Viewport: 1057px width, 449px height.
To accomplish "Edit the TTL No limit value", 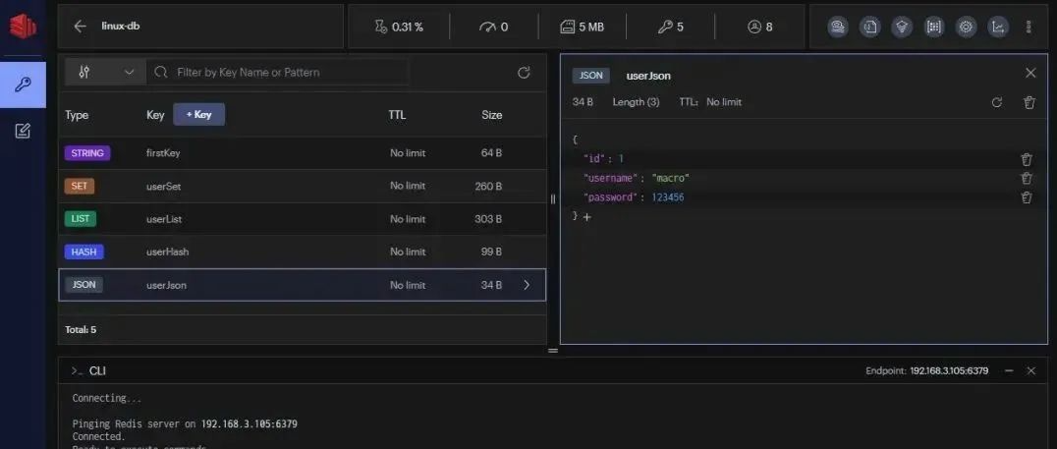I will (x=723, y=102).
